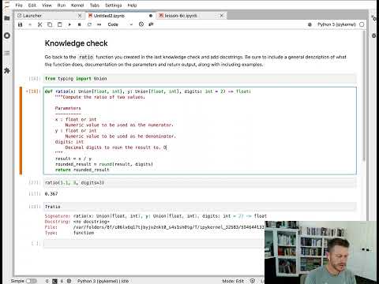Switch to the Untitled2.ipynb tab
379x284 pixels.
click(x=121, y=16)
